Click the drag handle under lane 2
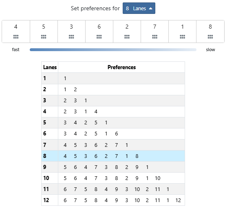 coord(127,37)
